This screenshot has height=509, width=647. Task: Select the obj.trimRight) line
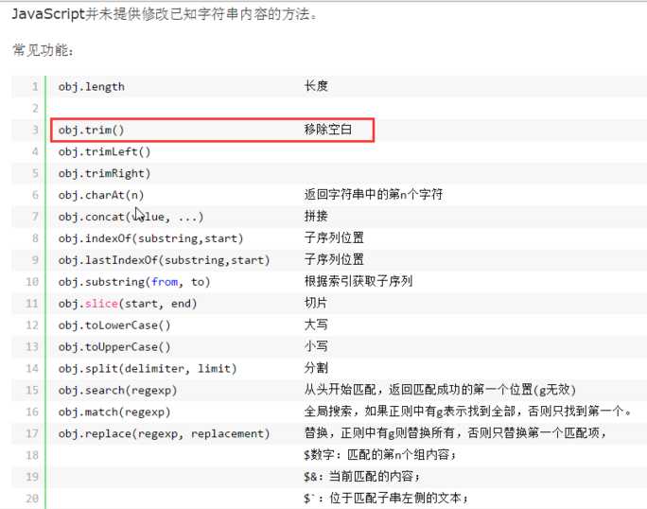coord(104,173)
